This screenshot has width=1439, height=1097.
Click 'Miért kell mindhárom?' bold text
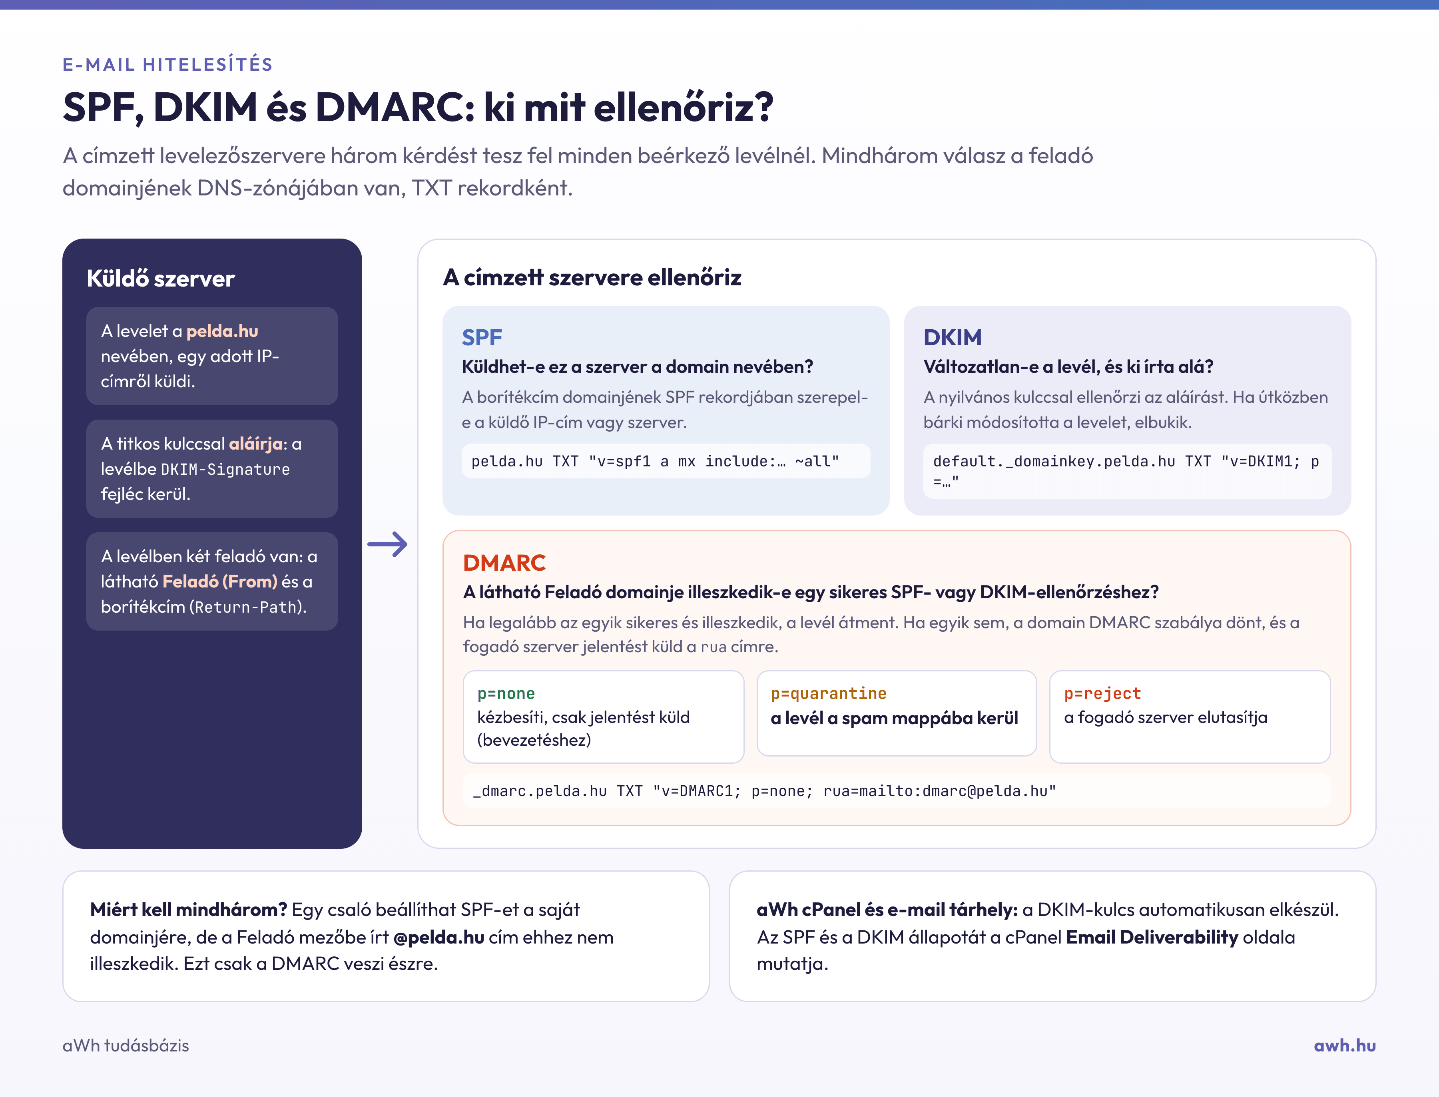pos(189,910)
